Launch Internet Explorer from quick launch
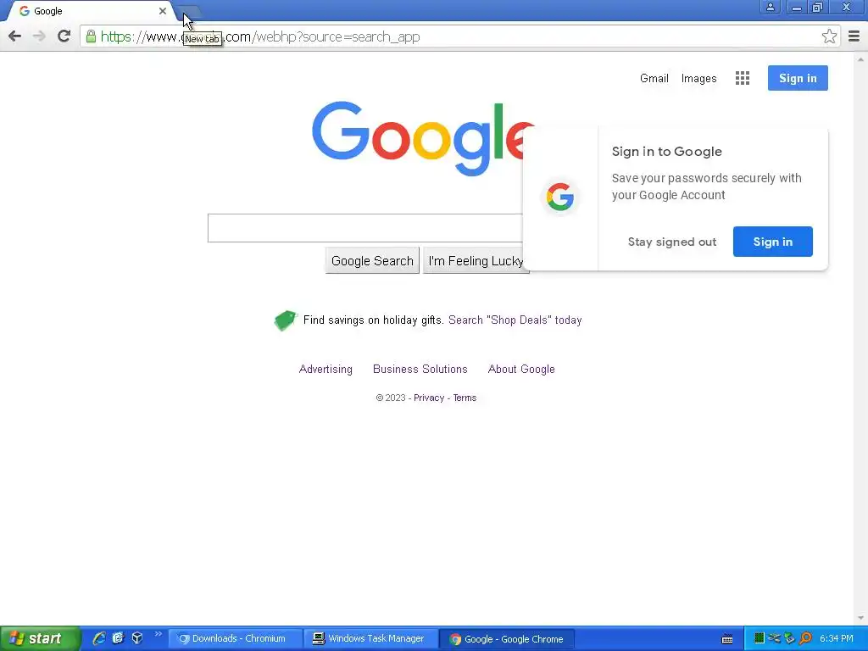This screenshot has width=868, height=651. point(99,638)
